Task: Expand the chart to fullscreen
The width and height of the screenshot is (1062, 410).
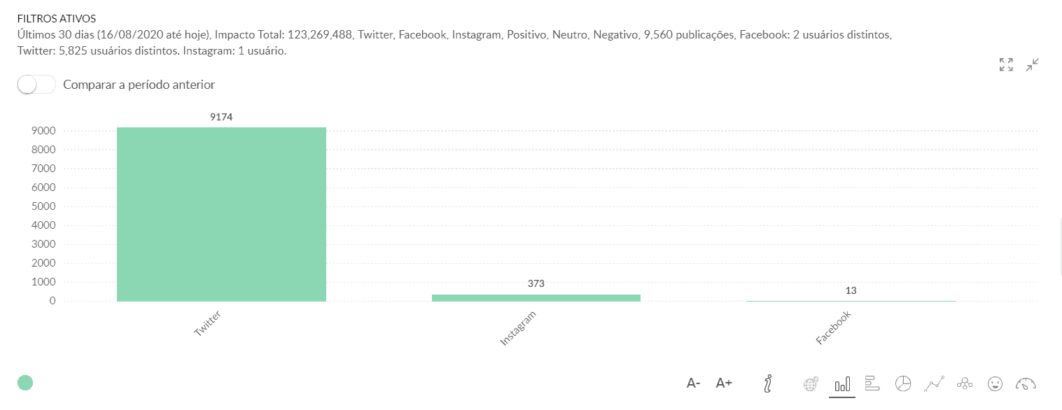Action: click(x=1006, y=65)
